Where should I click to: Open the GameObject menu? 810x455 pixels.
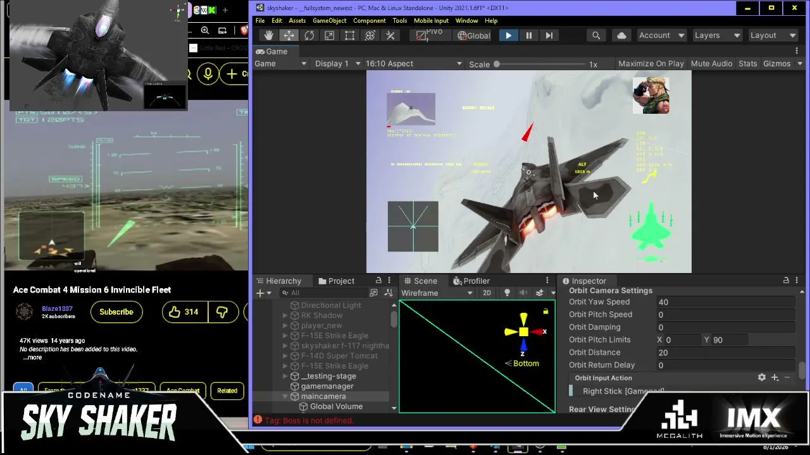(330, 21)
